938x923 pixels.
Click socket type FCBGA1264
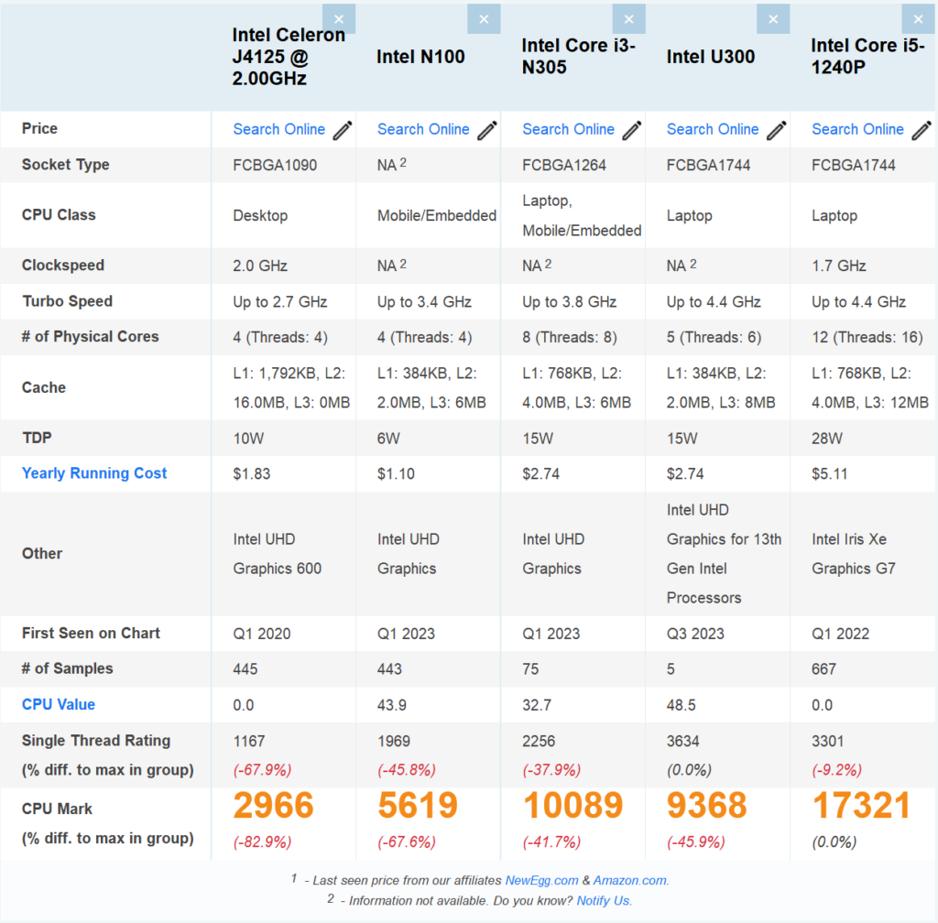point(564,165)
